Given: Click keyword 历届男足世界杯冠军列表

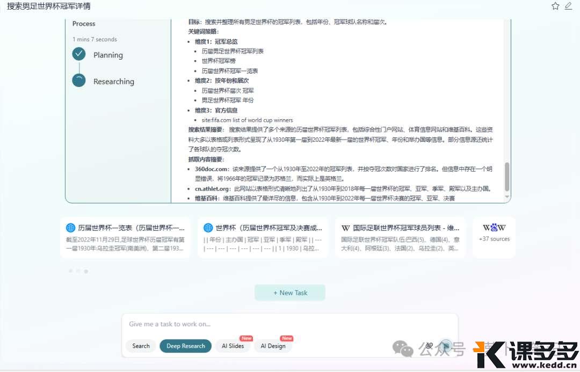Looking at the screenshot, I should pos(233,51).
